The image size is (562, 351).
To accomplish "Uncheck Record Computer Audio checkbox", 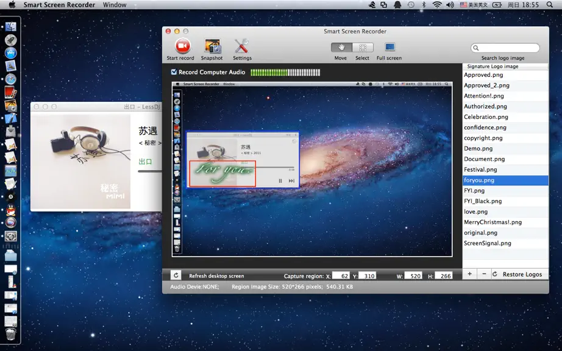I will click(174, 72).
